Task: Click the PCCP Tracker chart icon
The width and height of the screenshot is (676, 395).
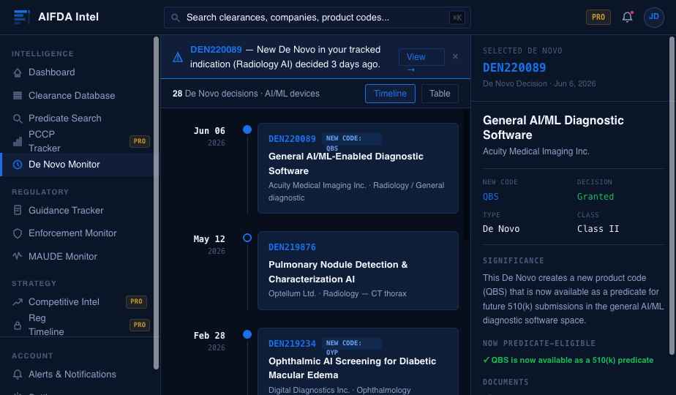Action: [18, 141]
